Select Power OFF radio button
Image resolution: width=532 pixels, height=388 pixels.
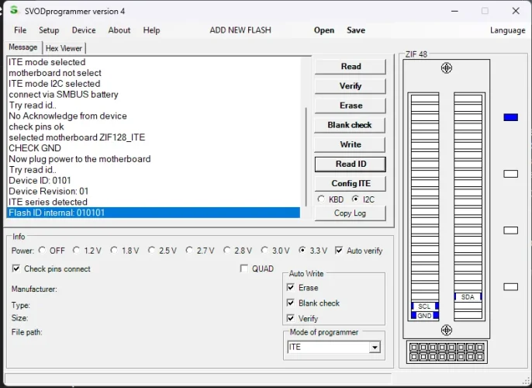pyautogui.click(x=42, y=250)
